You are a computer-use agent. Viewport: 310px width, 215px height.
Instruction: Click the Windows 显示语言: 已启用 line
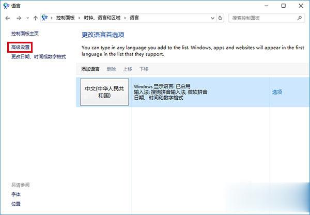coord(162,86)
